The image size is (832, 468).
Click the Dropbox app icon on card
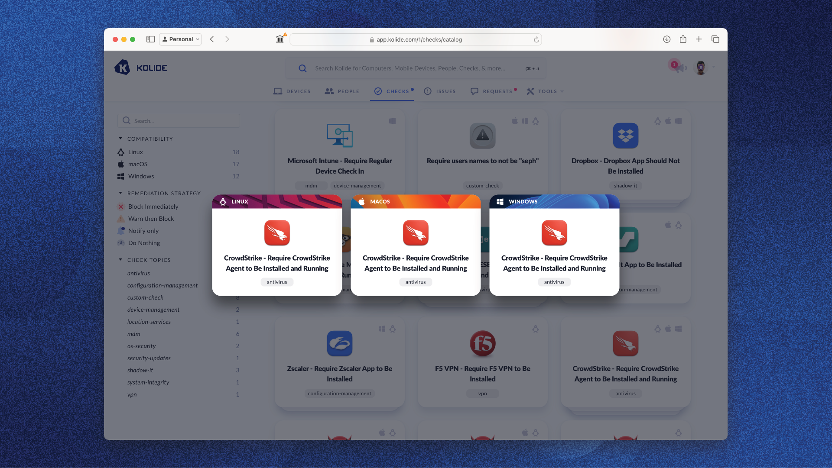coord(625,136)
